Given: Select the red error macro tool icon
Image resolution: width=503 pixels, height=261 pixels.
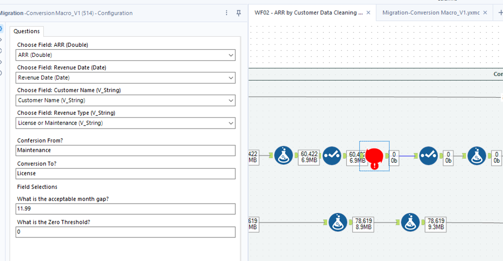Looking at the screenshot, I should point(374,157).
